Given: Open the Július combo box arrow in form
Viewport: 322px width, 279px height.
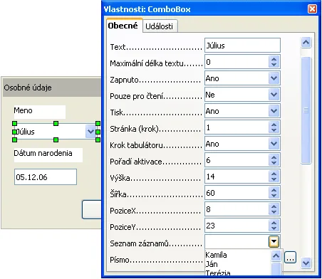Looking at the screenshot, I should tap(90, 131).
